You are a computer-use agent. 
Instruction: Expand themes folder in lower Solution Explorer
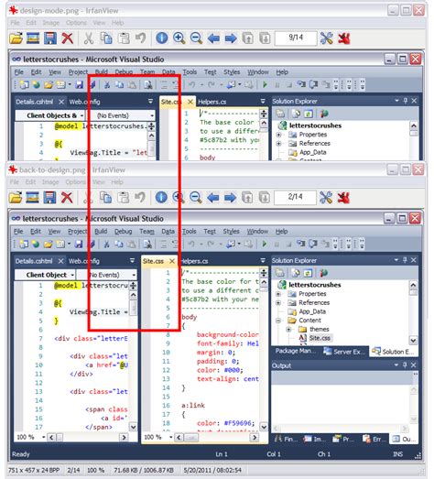point(288,330)
